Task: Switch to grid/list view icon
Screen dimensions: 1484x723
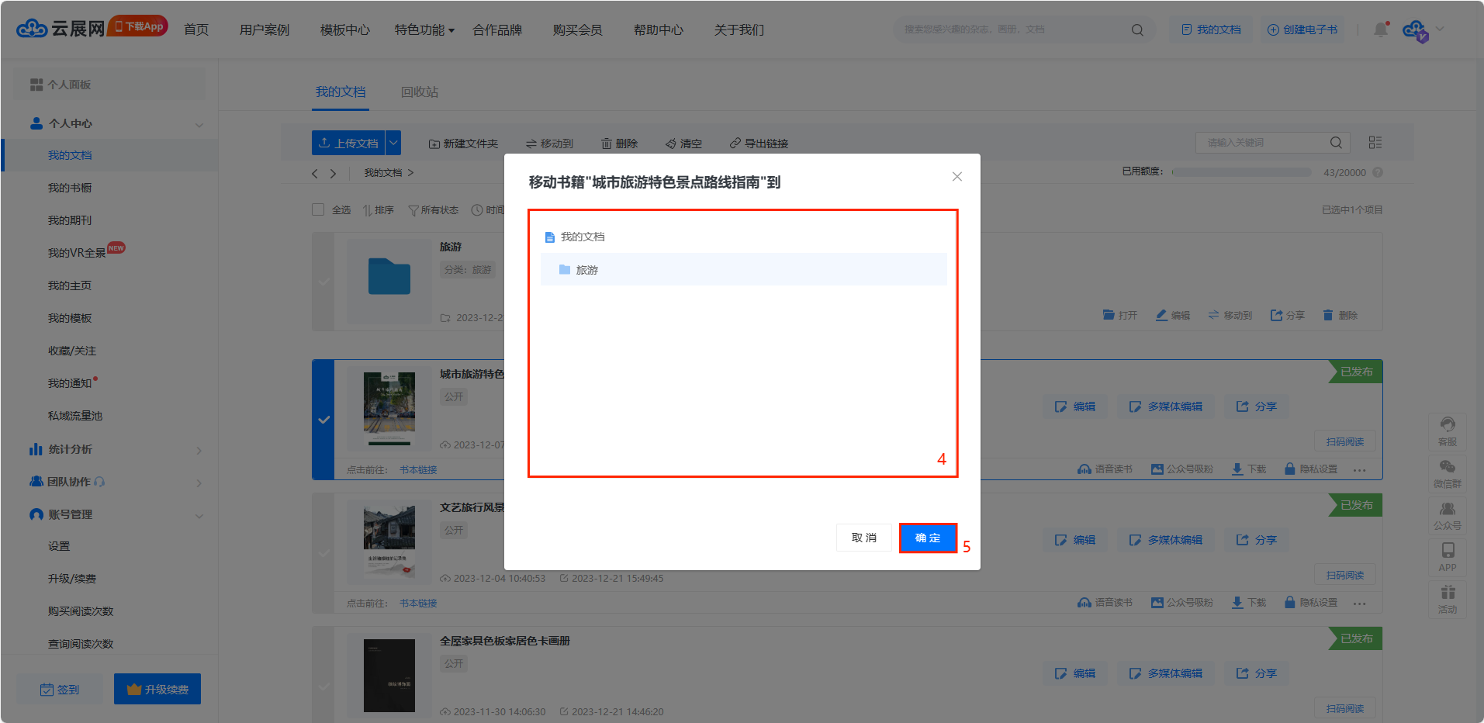Action: pyautogui.click(x=1375, y=143)
